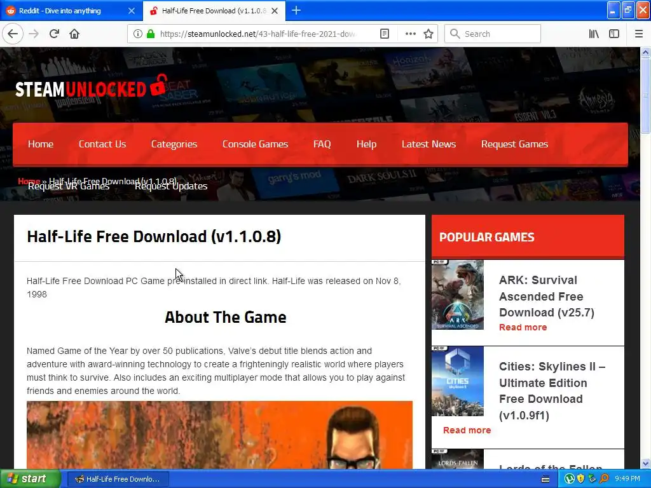Viewport: 651px width, 488px height.
Task: Open the Help menu item
Action: 367,144
